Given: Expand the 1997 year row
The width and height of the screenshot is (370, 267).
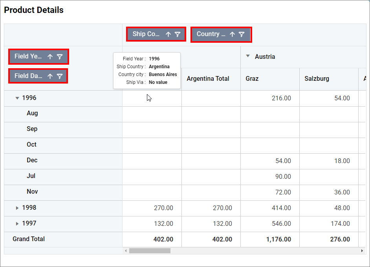Looking at the screenshot, I should [x=17, y=223].
